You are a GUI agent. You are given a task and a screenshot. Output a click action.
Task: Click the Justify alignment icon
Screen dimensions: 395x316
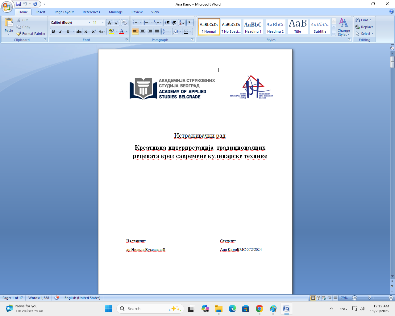(157, 31)
